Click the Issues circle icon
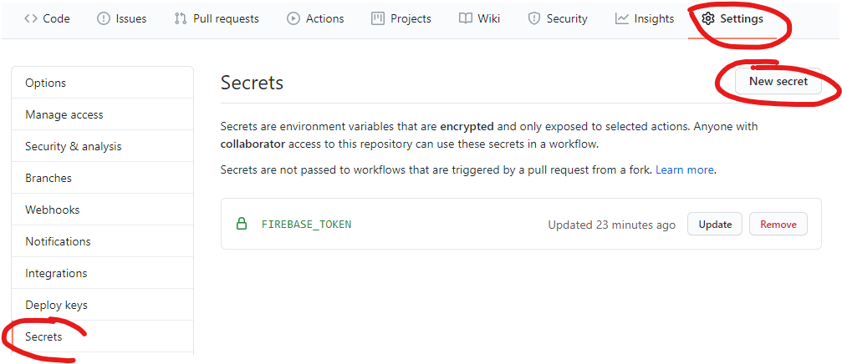Viewport: 842px width, 364px height. pos(104,18)
